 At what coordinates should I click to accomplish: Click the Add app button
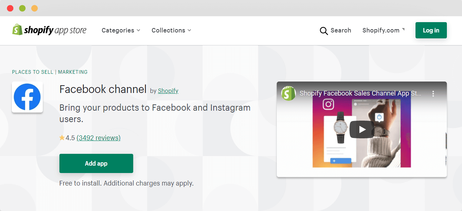tap(96, 163)
